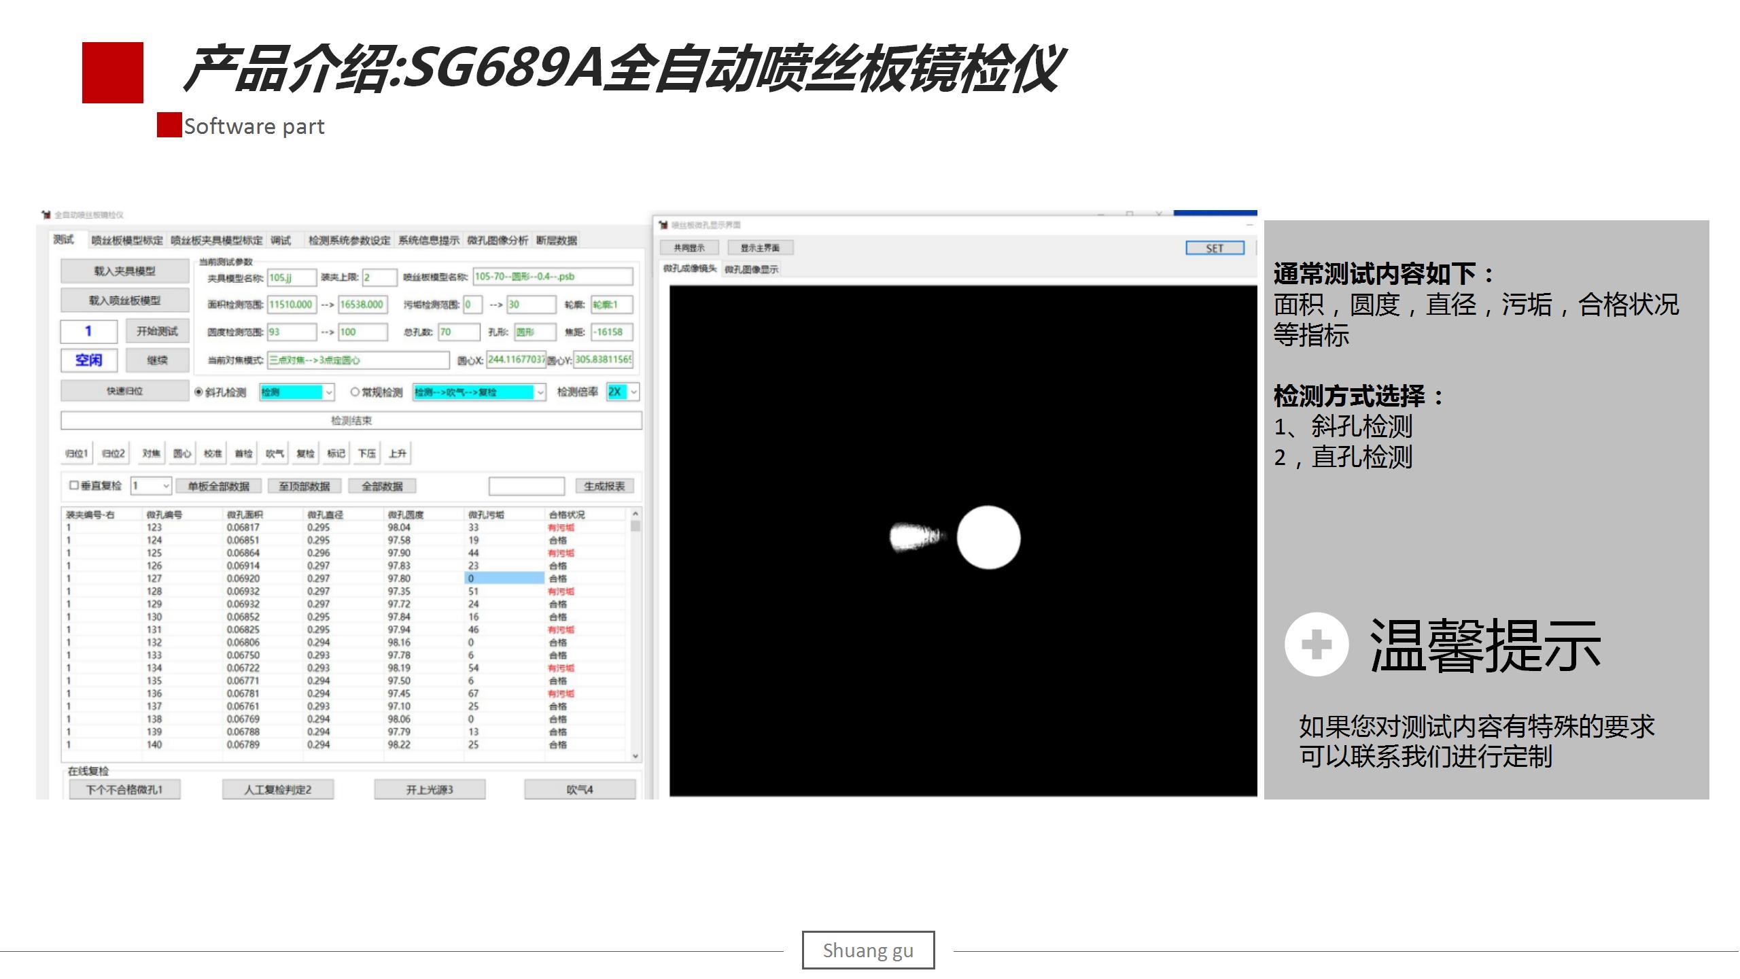The width and height of the screenshot is (1740, 979).
Task: Select the 斜孔检测 radio button
Action: (199, 392)
